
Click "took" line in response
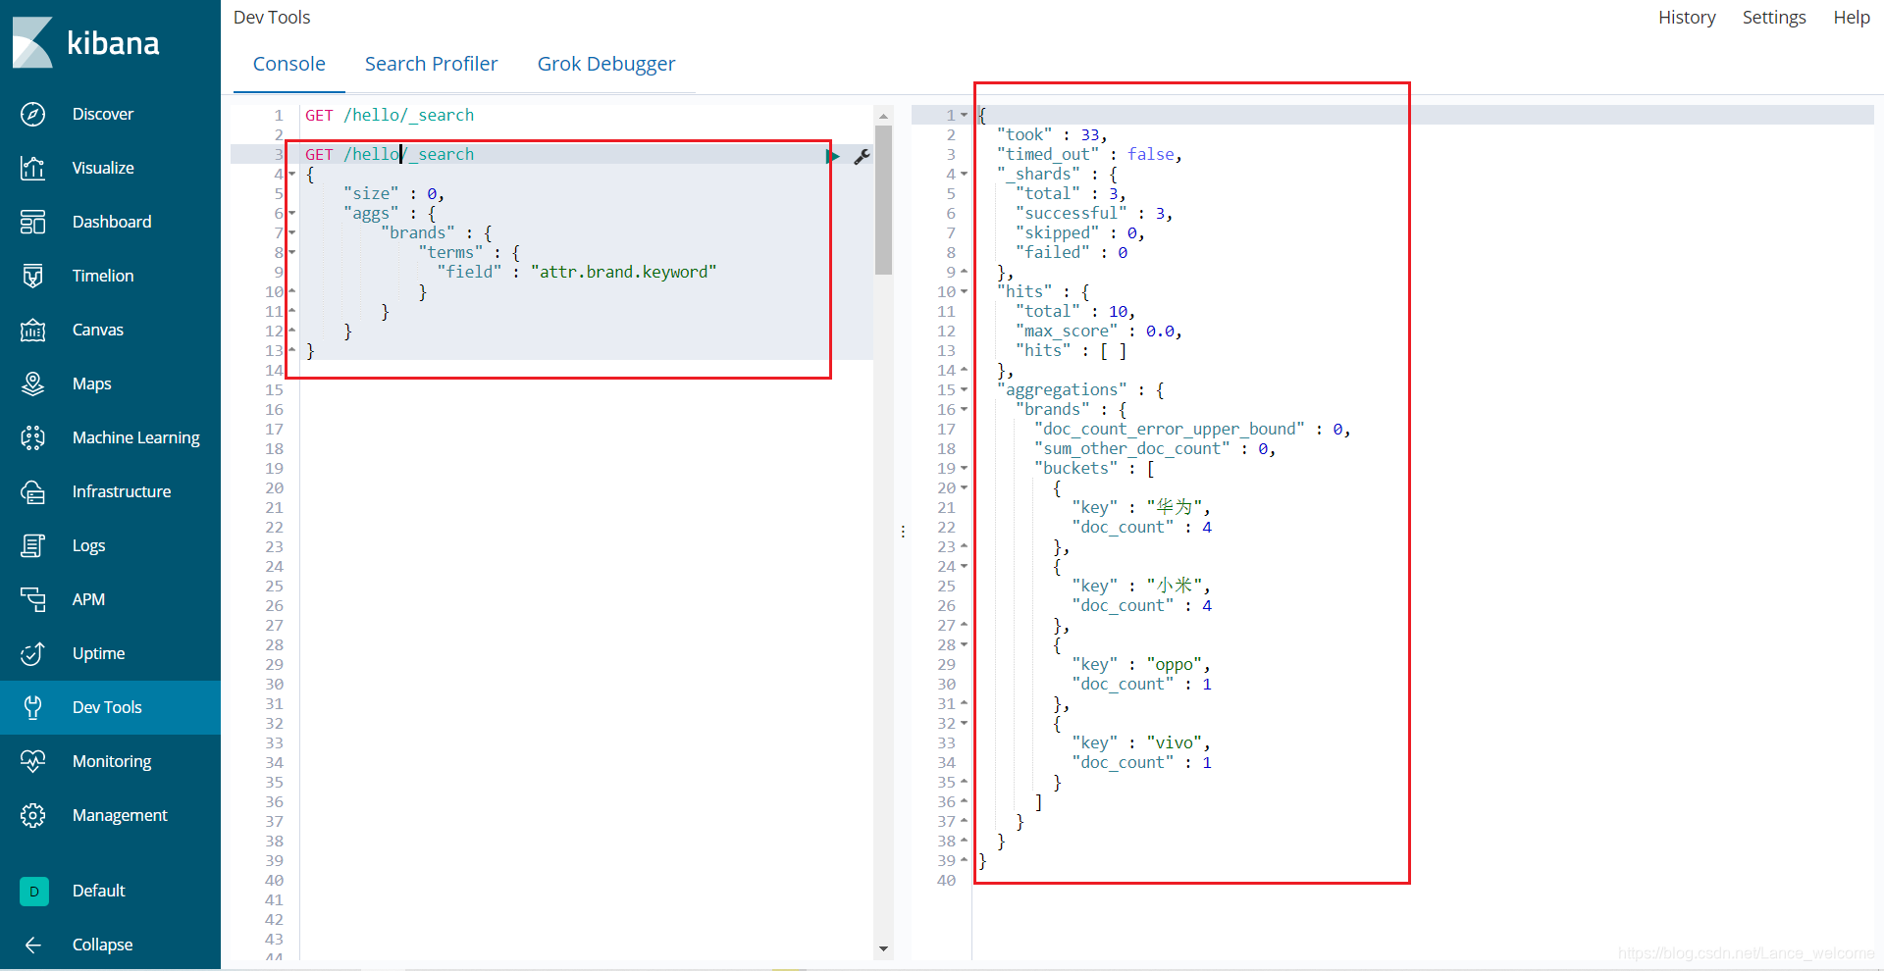click(x=1052, y=134)
